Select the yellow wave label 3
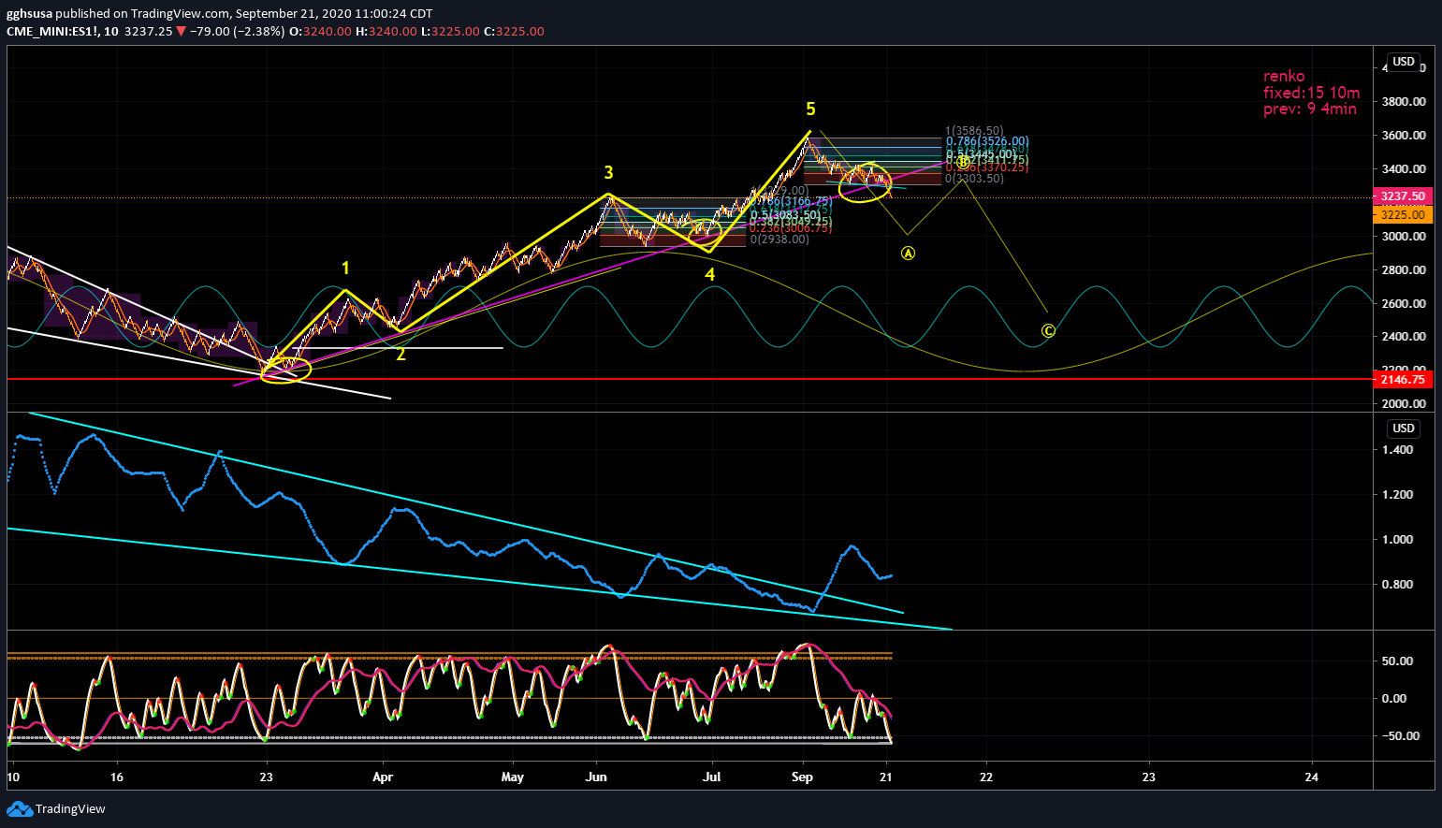 point(608,172)
